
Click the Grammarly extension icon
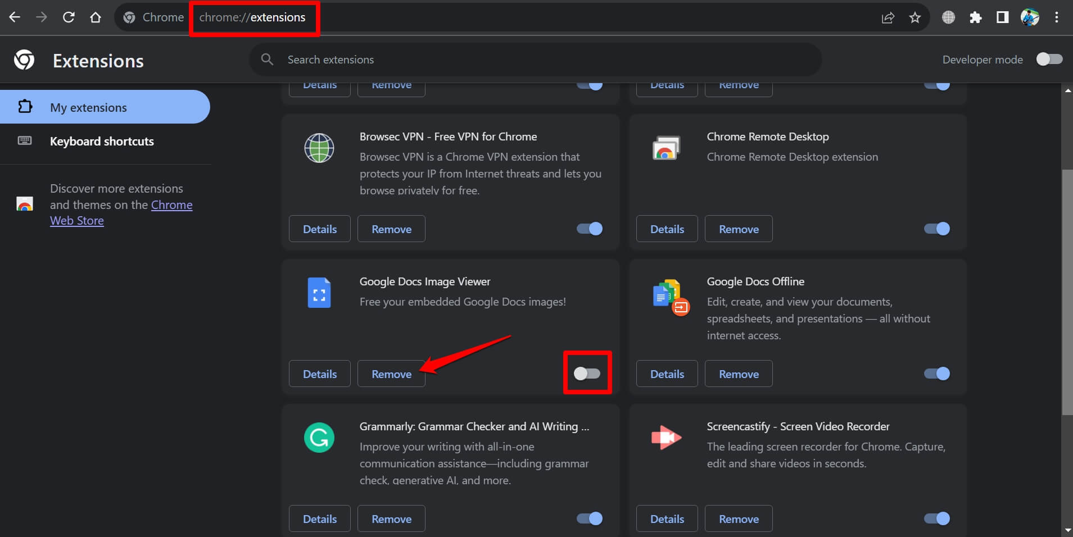click(x=319, y=437)
